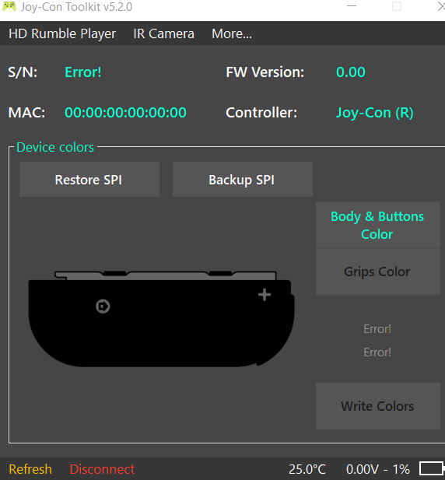445x480 pixels.
Task: Select the MAC address 00:00:00:00:00:00
Action: coord(125,113)
